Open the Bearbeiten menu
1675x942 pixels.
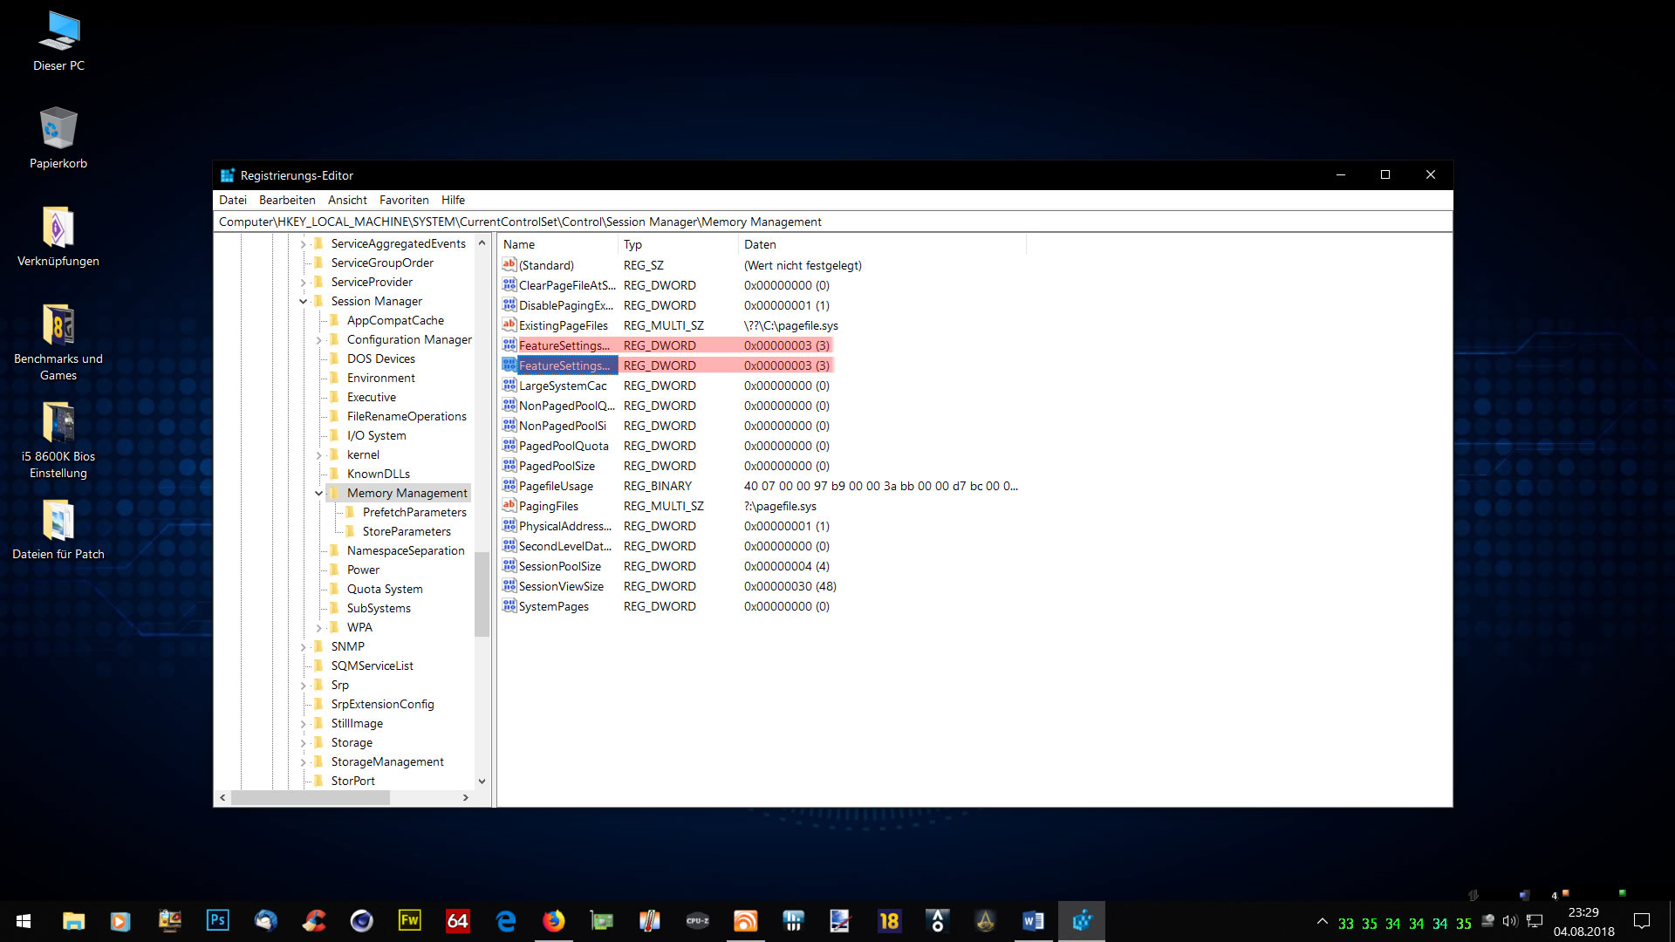click(287, 200)
